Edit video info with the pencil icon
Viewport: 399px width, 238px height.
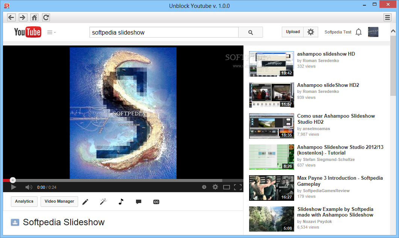click(86, 202)
